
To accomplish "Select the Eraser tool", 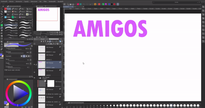I will [2, 31].
